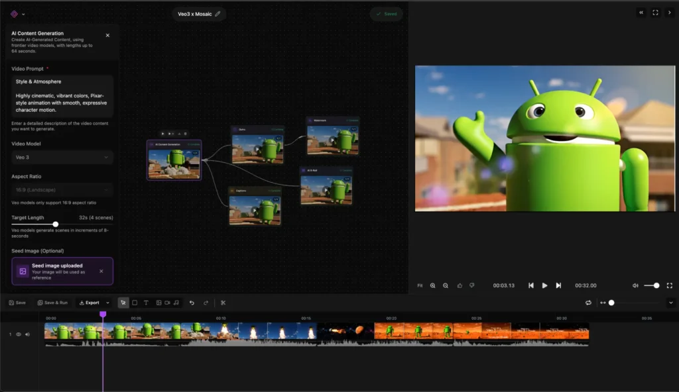Select the Text tool in the timeline toolbar
Viewport: 679px width, 392px height.
[x=147, y=303]
